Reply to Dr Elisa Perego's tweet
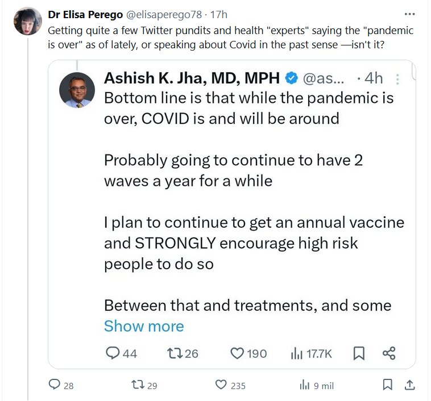Image resolution: width=431 pixels, height=401 pixels. tap(54, 385)
